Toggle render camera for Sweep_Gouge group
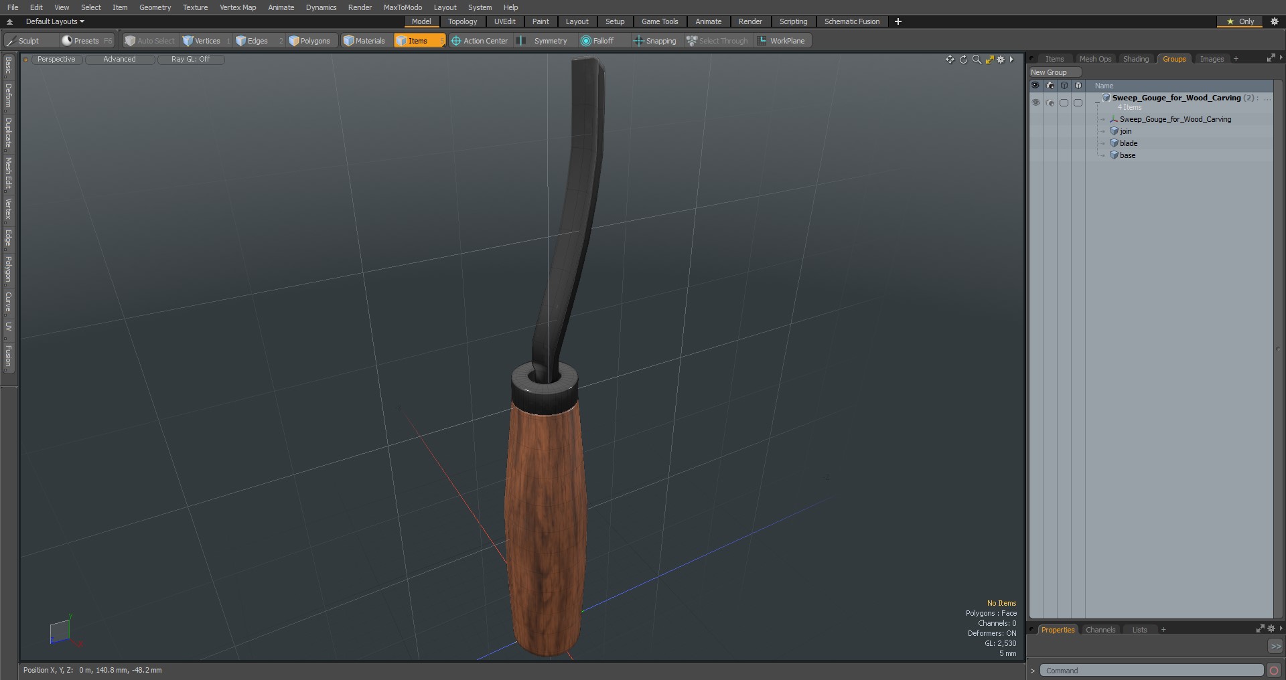 pos(1050,103)
